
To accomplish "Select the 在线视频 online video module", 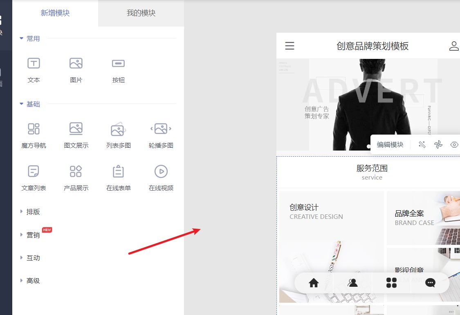I will (161, 178).
